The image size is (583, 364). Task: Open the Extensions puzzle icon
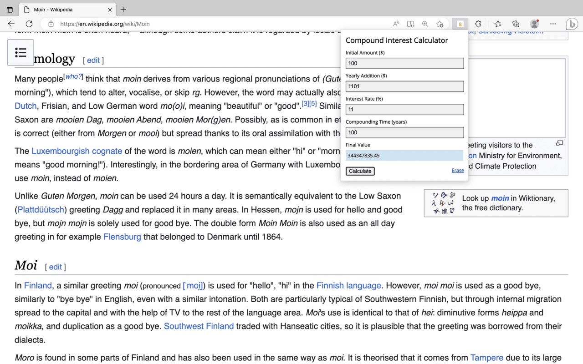[x=478, y=24]
